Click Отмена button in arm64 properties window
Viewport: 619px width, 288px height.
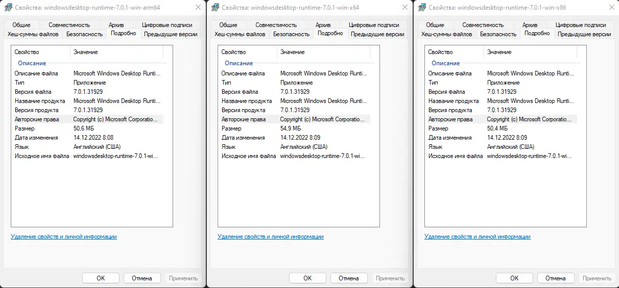point(142,278)
